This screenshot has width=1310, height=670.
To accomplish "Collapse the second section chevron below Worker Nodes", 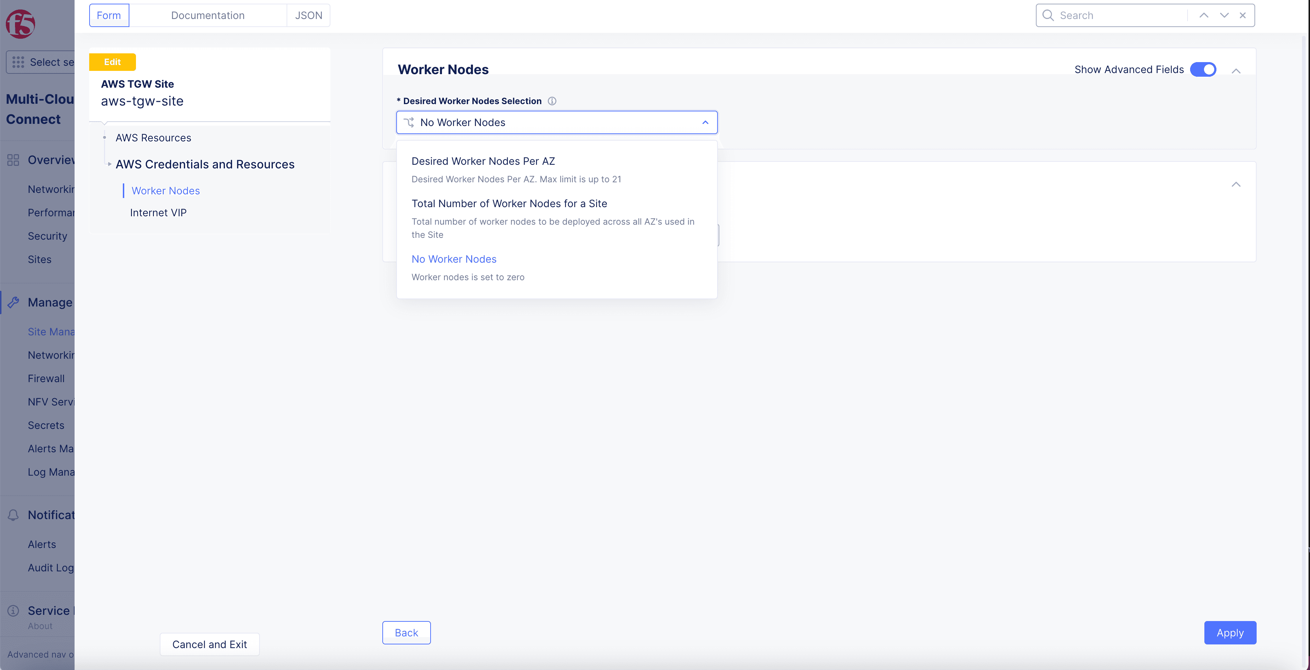I will pyautogui.click(x=1236, y=184).
